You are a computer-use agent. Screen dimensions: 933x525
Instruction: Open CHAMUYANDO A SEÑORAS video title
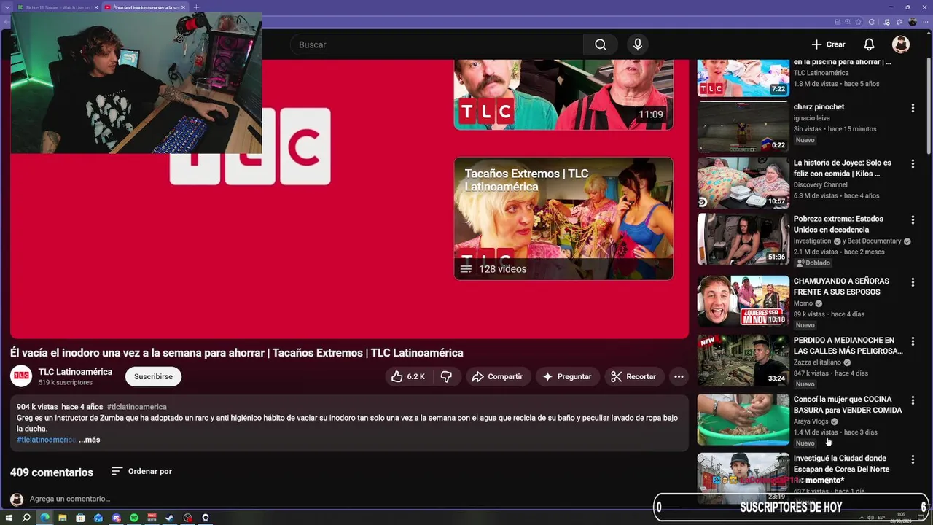pyautogui.click(x=841, y=287)
